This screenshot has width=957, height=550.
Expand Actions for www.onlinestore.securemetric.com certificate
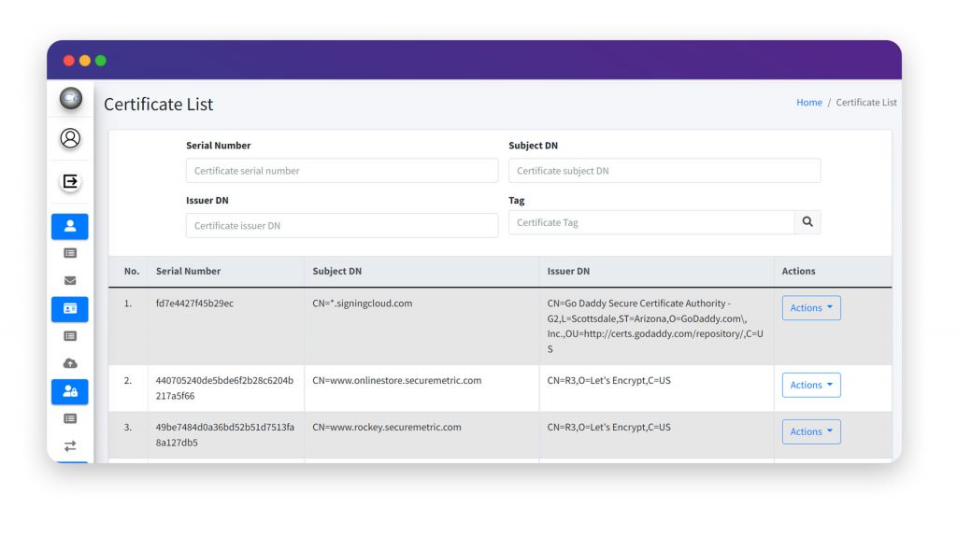click(x=810, y=384)
